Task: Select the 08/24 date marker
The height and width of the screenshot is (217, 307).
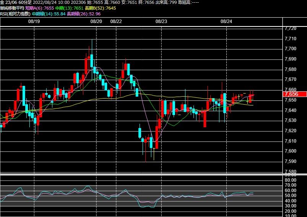Action: point(226,21)
